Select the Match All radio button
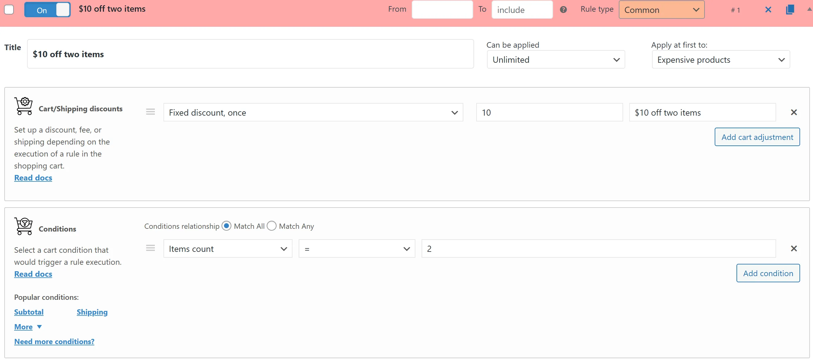Screen dimensions: 813x361 point(226,226)
